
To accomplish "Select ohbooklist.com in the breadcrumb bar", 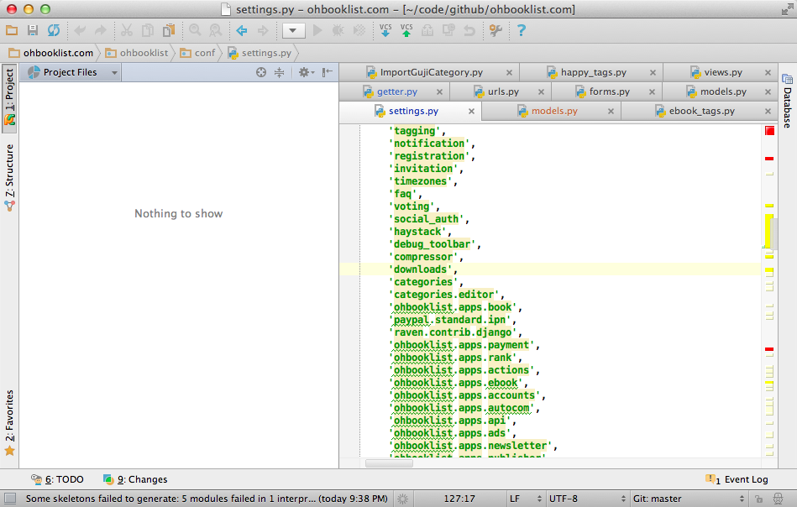I will tap(51, 53).
